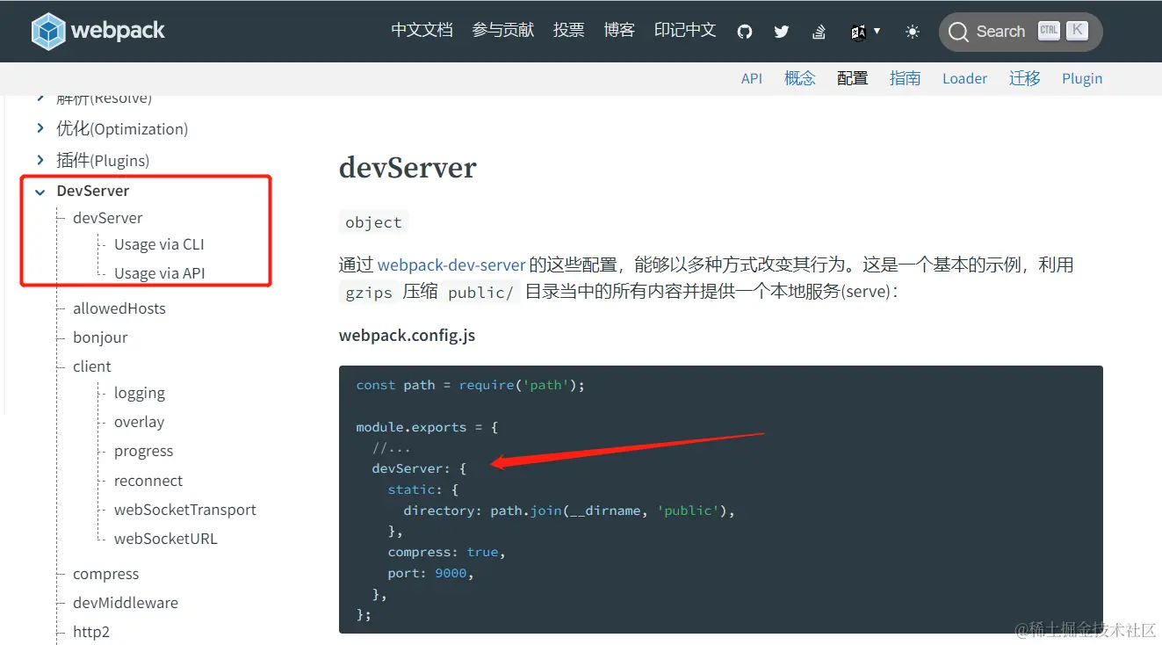The width and height of the screenshot is (1162, 645).
Task: Open 参与贡献 in top navigation
Action: pos(503,31)
